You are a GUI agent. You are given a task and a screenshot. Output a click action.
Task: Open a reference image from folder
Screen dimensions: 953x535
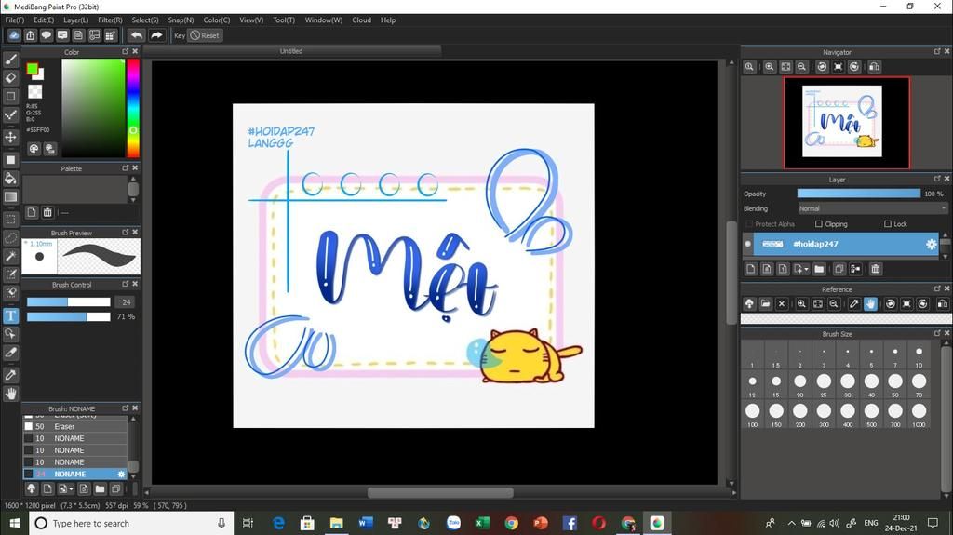(x=765, y=303)
